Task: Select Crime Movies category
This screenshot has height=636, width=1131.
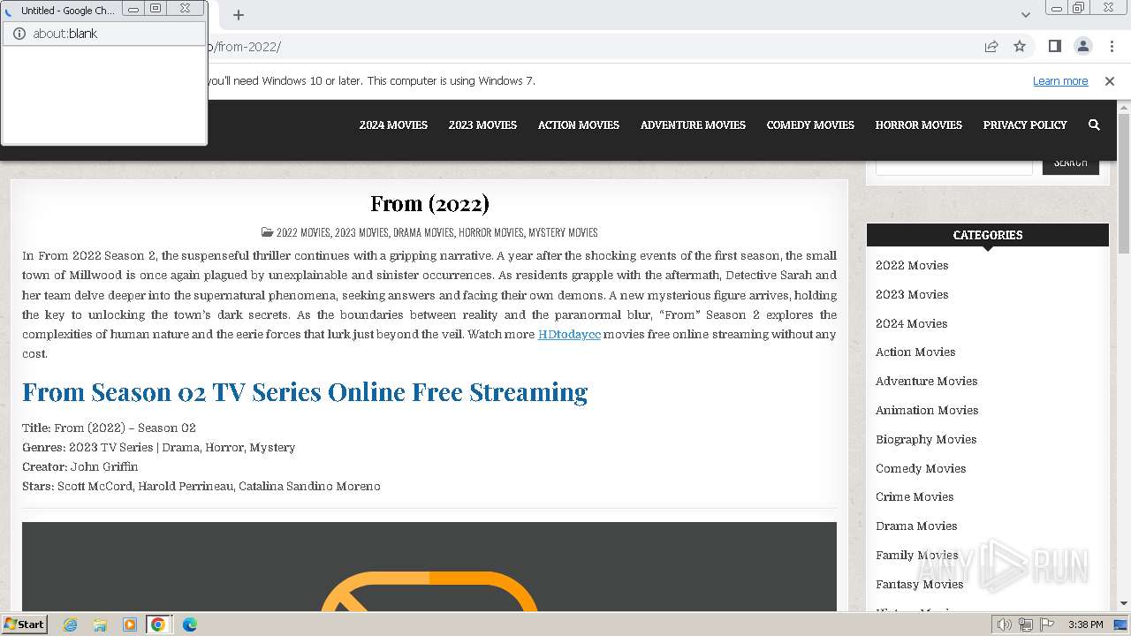Action: [x=915, y=497]
